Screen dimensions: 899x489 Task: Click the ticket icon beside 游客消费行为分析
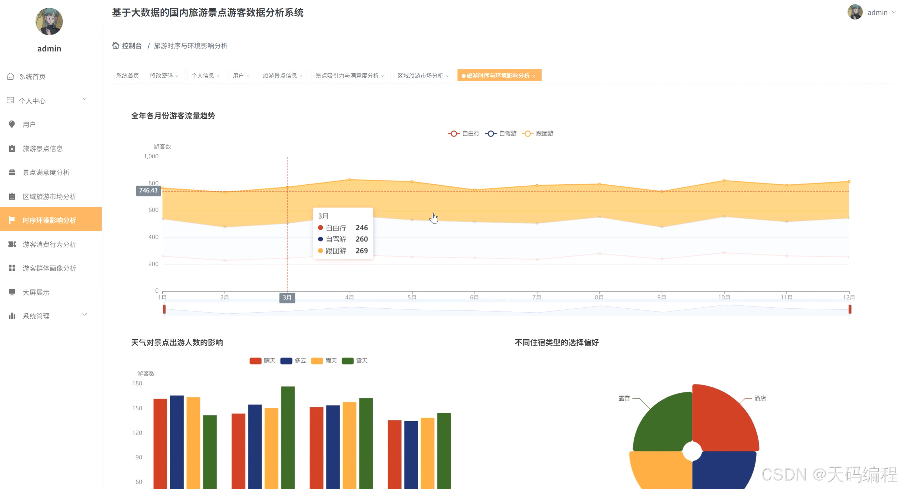point(12,244)
